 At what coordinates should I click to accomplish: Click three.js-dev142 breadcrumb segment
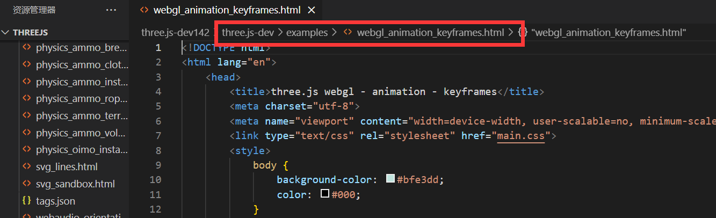tap(175, 32)
